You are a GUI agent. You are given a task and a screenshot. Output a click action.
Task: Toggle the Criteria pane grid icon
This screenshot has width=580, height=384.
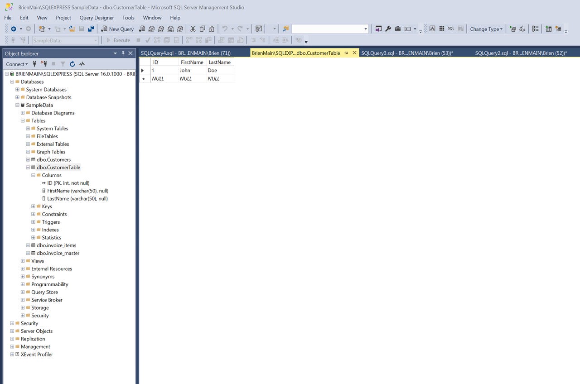point(442,29)
